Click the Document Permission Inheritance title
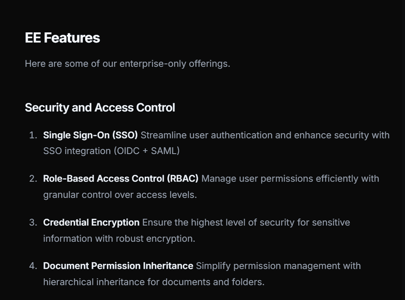 (118, 266)
